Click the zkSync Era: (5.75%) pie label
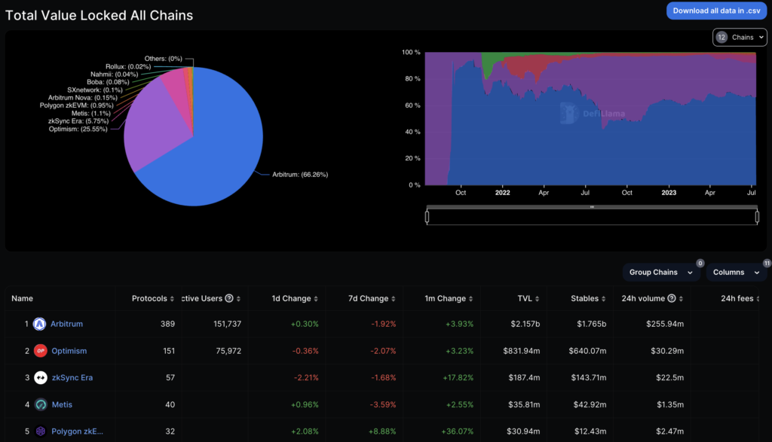The image size is (772, 442). point(78,121)
